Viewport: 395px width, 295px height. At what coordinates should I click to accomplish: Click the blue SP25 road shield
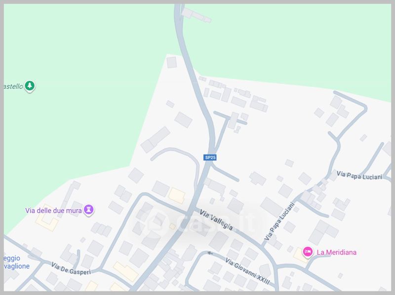click(x=210, y=157)
